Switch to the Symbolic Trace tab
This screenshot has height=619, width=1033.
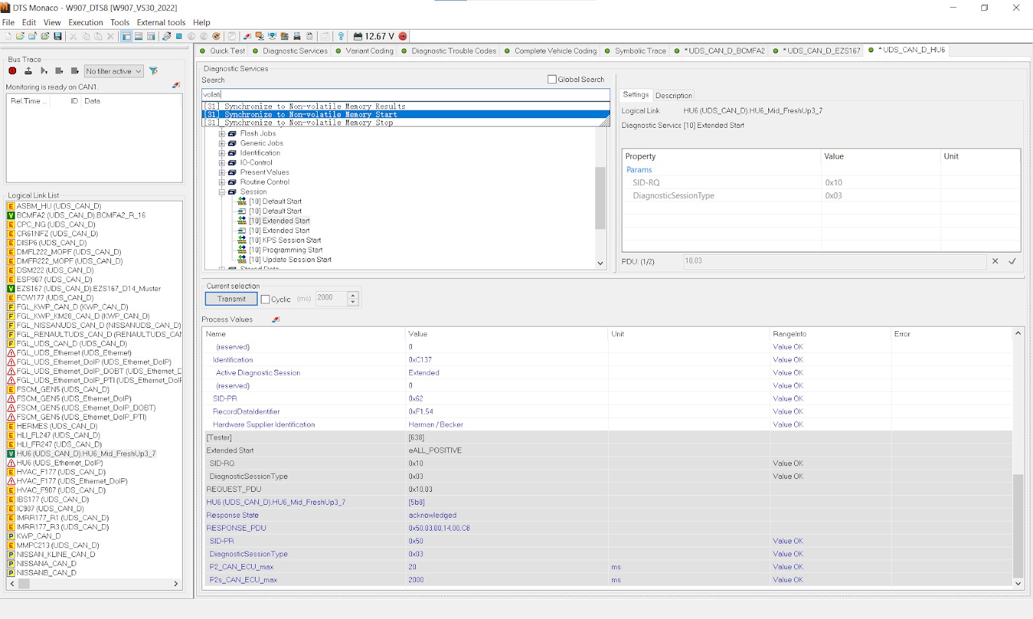pyautogui.click(x=636, y=50)
